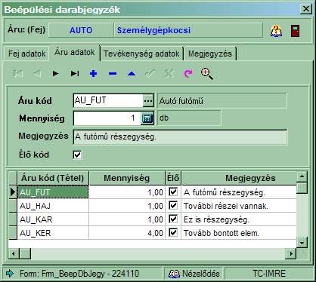
Task: Click red exit door icon
Action: tap(295, 31)
